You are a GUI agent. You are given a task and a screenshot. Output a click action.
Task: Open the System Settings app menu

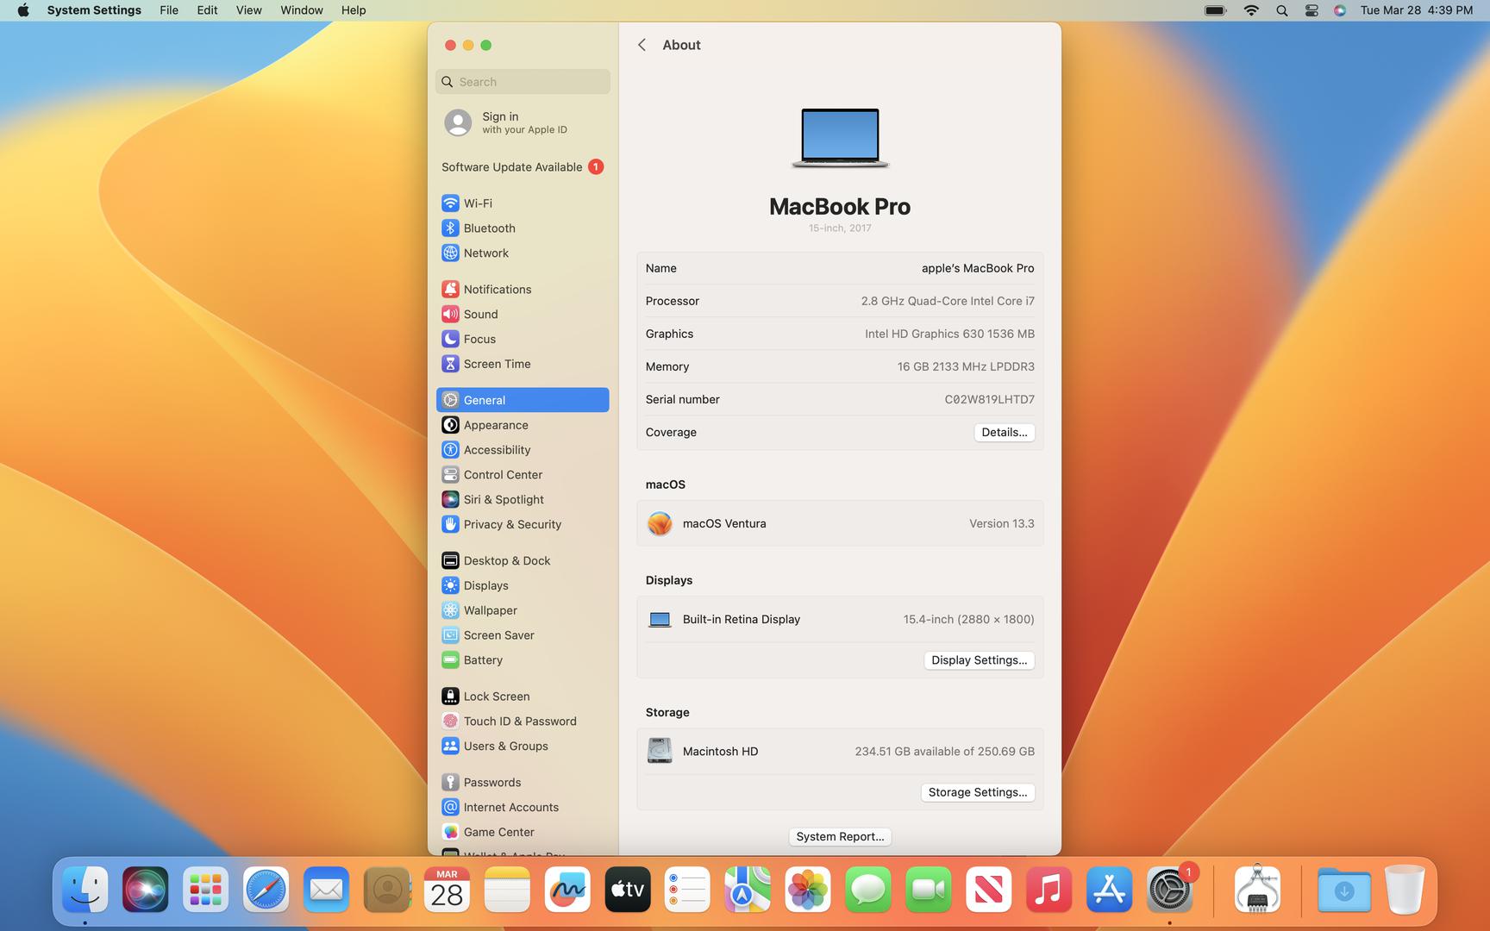click(x=94, y=10)
